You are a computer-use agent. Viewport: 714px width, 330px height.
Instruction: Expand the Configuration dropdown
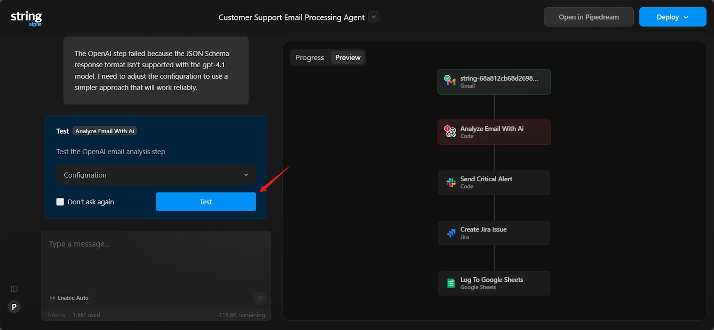[156, 175]
